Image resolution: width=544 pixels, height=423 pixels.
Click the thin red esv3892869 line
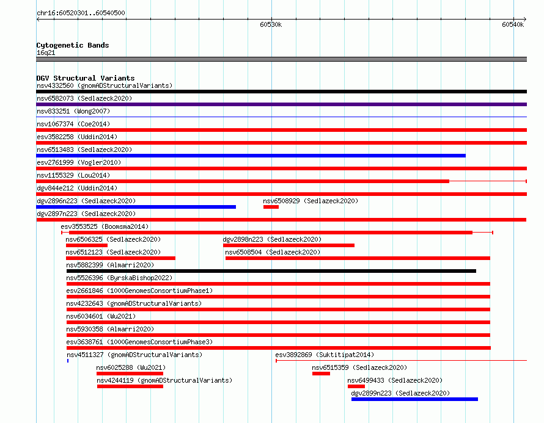(x=402, y=361)
